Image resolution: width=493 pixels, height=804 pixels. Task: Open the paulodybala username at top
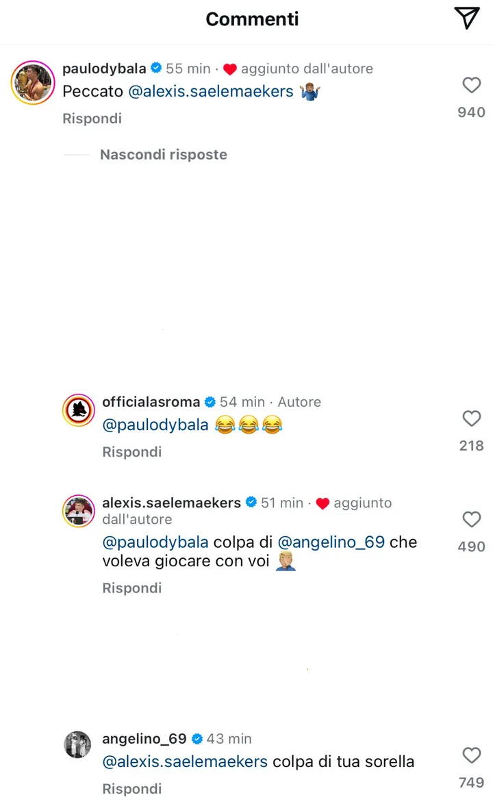pyautogui.click(x=105, y=68)
